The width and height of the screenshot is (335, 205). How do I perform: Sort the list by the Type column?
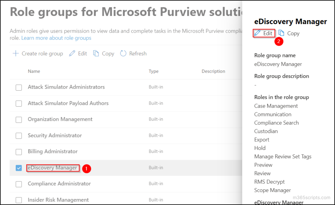pyautogui.click(x=153, y=71)
